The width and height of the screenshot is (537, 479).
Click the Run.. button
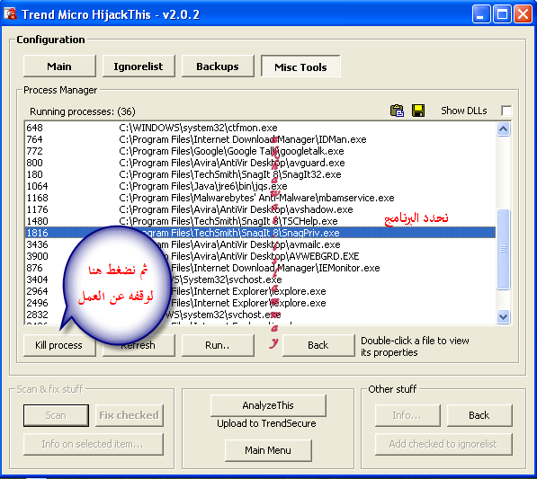(218, 345)
